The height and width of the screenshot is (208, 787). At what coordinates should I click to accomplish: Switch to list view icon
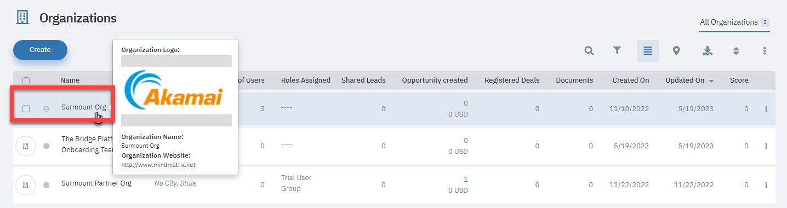tap(648, 51)
